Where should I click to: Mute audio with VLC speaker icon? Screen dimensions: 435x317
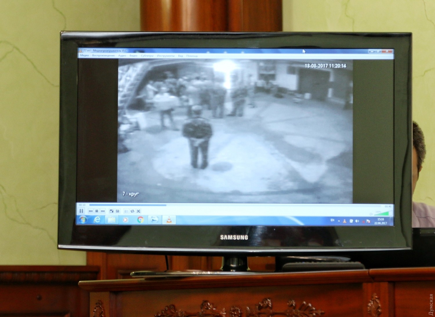371,214
